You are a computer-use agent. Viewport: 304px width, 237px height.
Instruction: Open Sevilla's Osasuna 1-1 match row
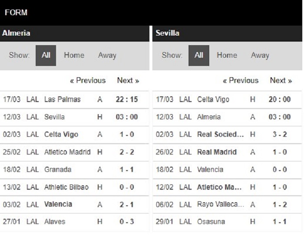pos(227,222)
